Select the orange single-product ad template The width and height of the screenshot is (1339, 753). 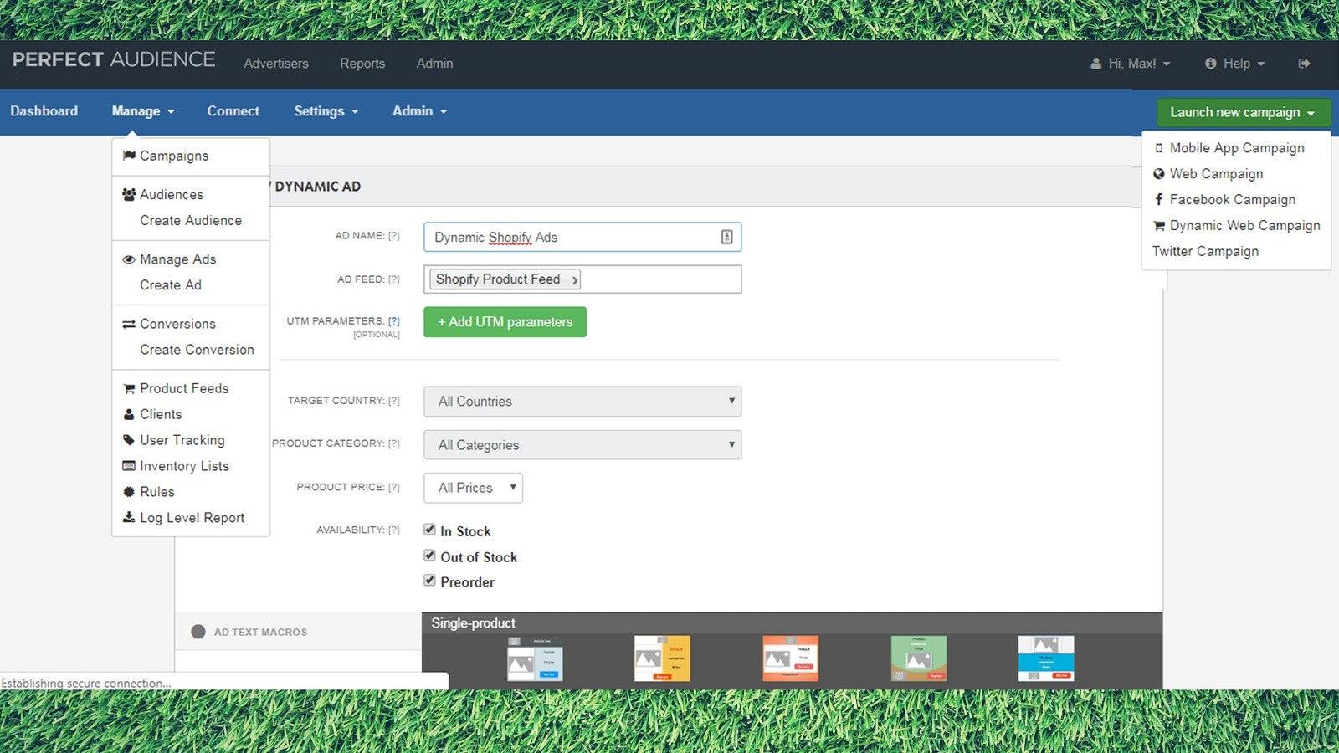[x=790, y=658]
